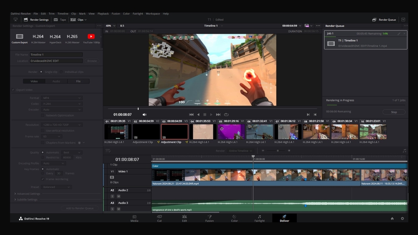Viewport: 418px width, 235px height.
Task: Open the Format dropdown showing MP4
Action: pos(61,98)
